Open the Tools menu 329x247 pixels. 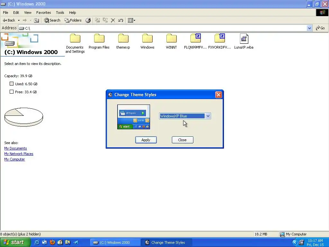coord(60,13)
